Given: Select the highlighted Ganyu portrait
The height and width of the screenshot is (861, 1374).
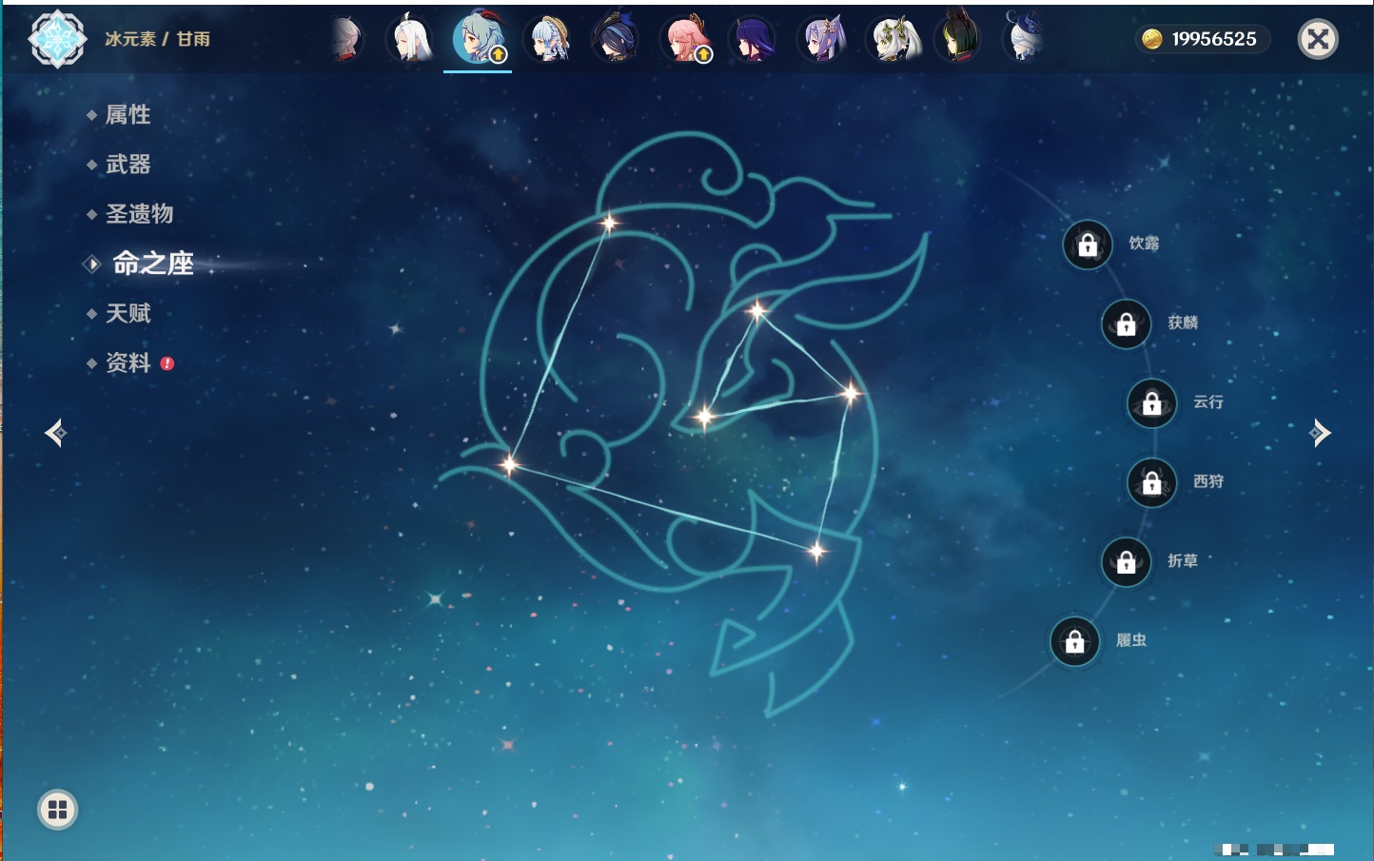Looking at the screenshot, I should [478, 39].
